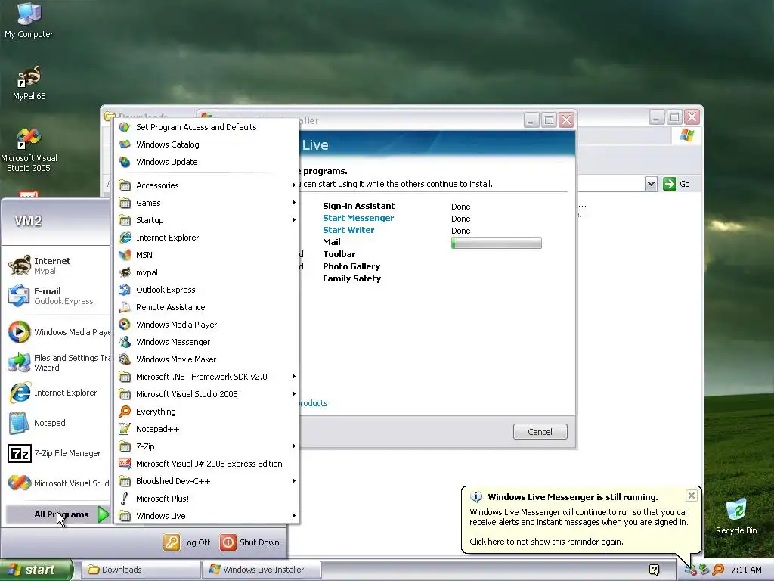Expand the Accessories submenu
This screenshot has height=581, width=774.
(x=207, y=185)
